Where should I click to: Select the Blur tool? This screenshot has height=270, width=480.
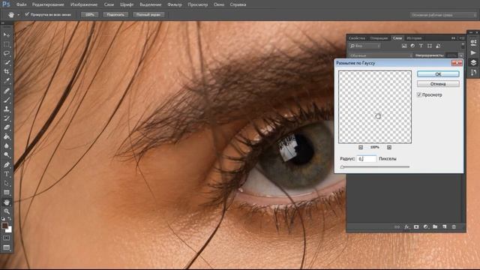pos(7,145)
